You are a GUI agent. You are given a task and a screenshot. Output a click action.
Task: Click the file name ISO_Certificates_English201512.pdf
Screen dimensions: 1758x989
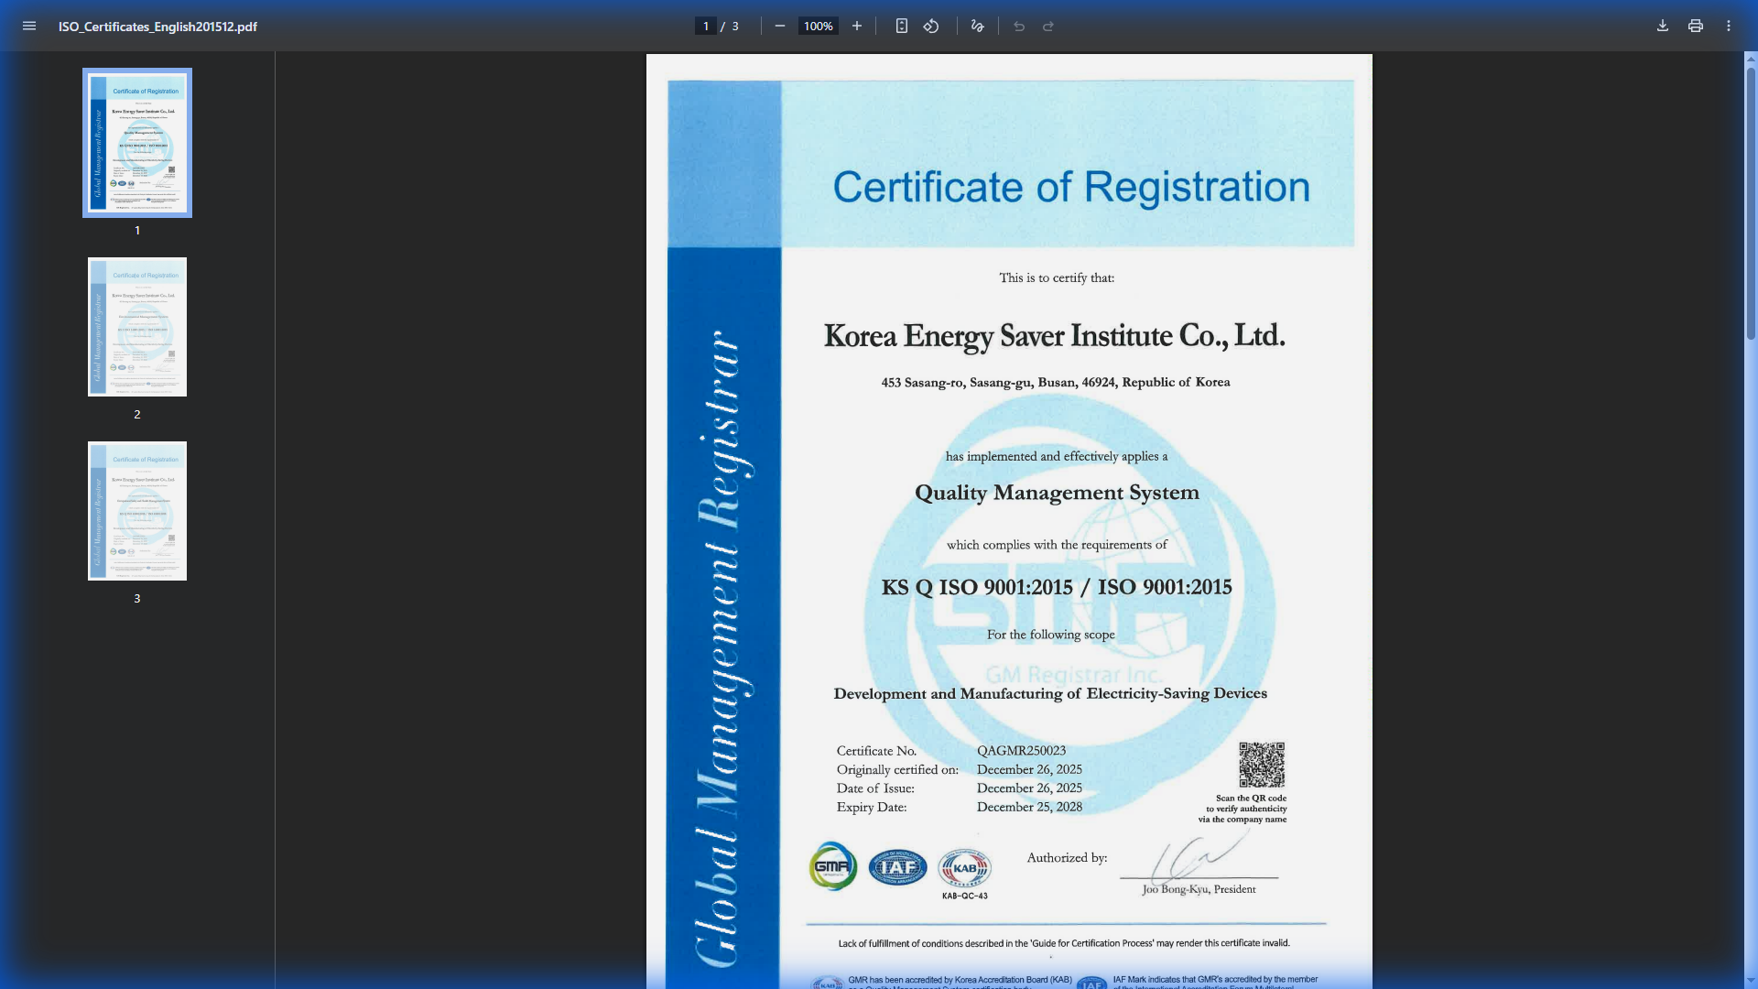click(157, 27)
